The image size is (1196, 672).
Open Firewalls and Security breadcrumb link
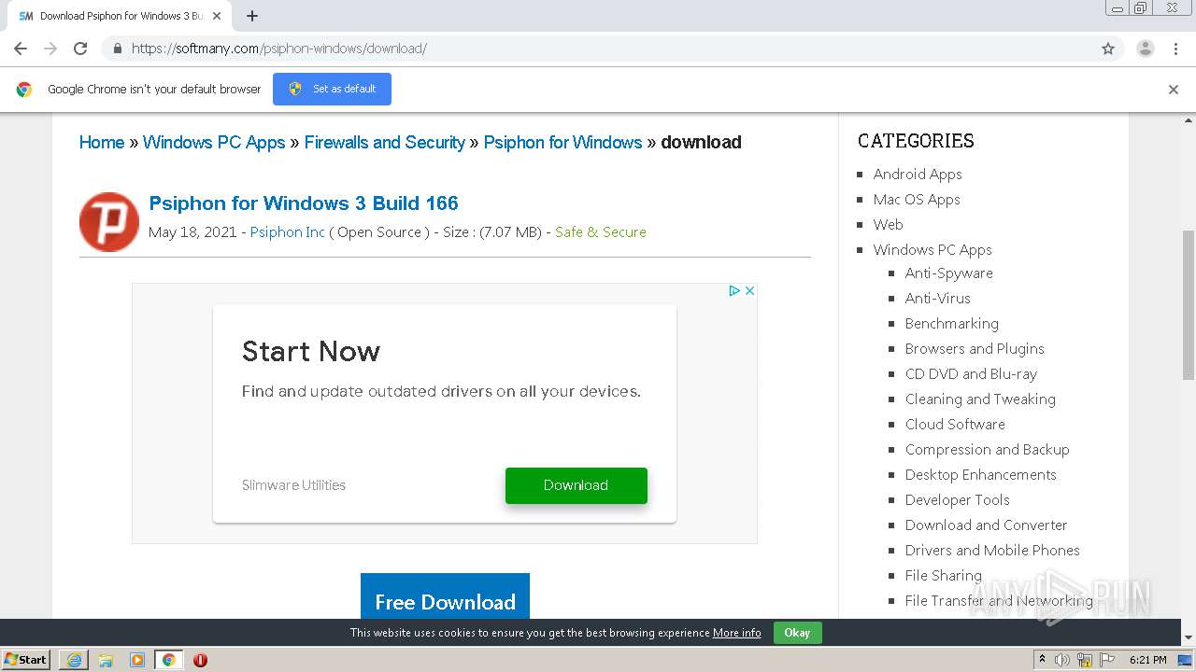click(x=385, y=142)
